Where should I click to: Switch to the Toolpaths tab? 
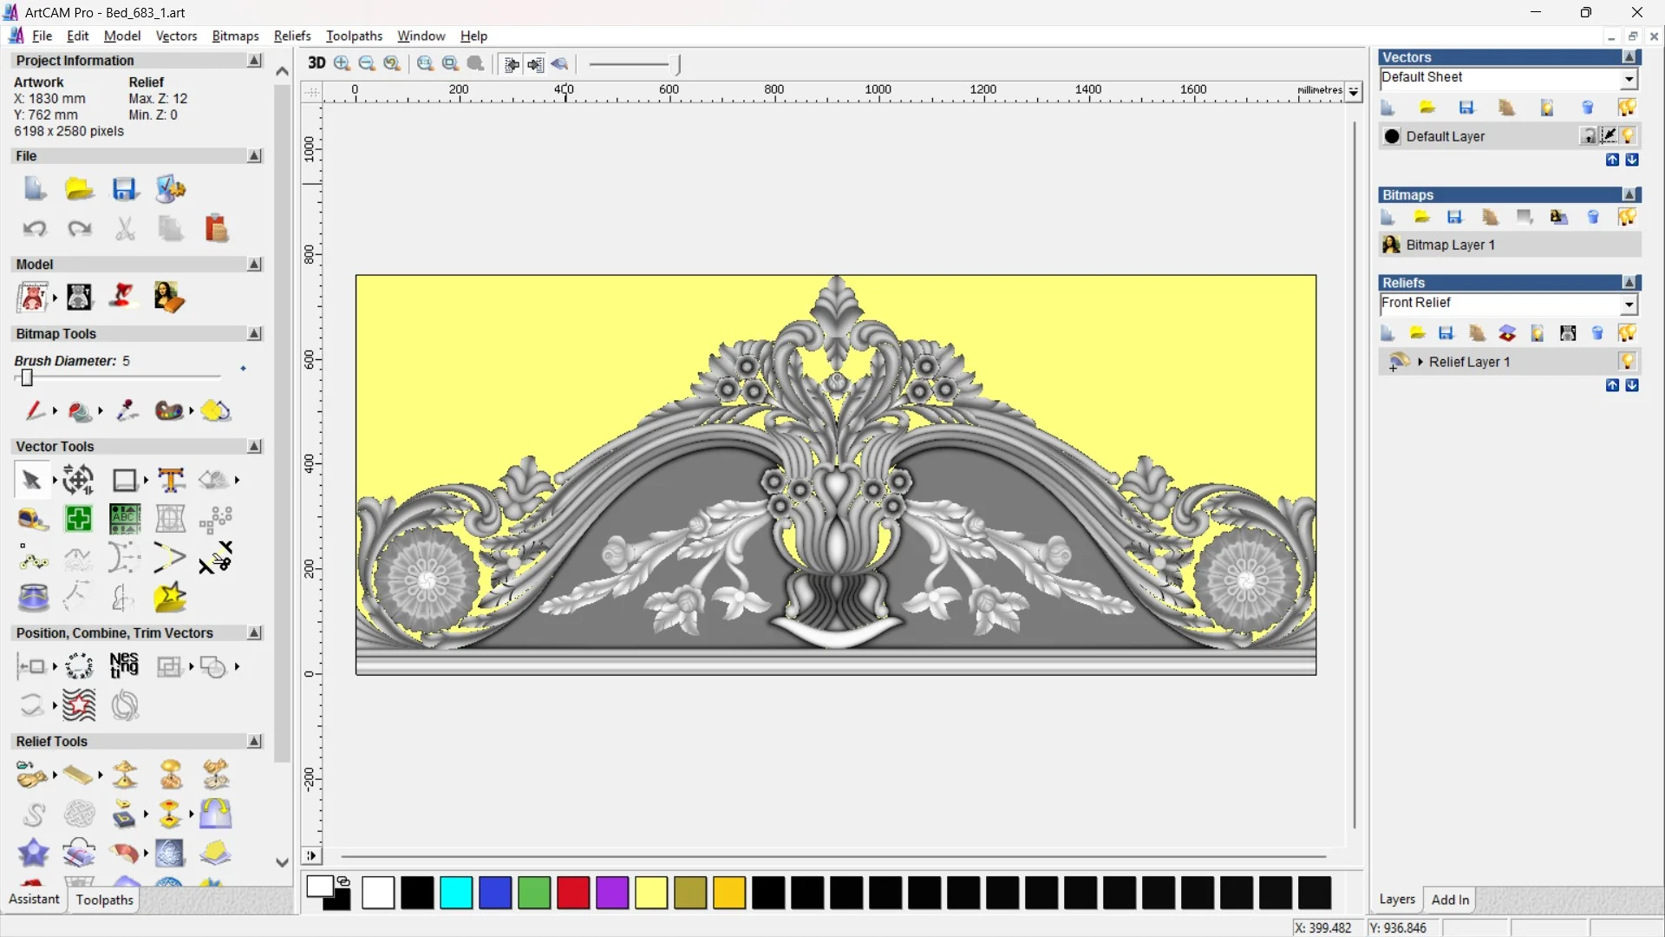point(104,900)
